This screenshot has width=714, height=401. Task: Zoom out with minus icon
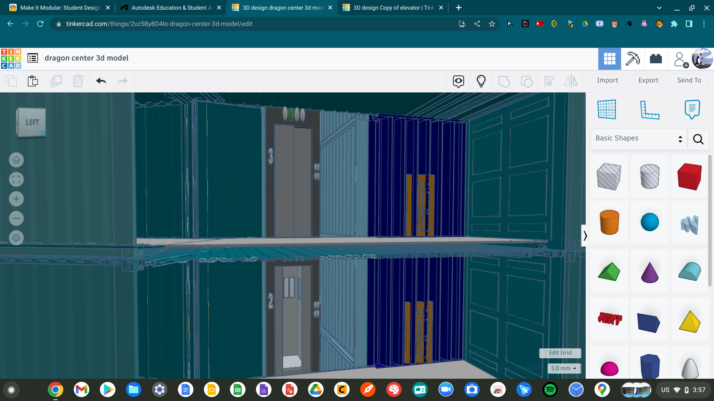click(16, 218)
